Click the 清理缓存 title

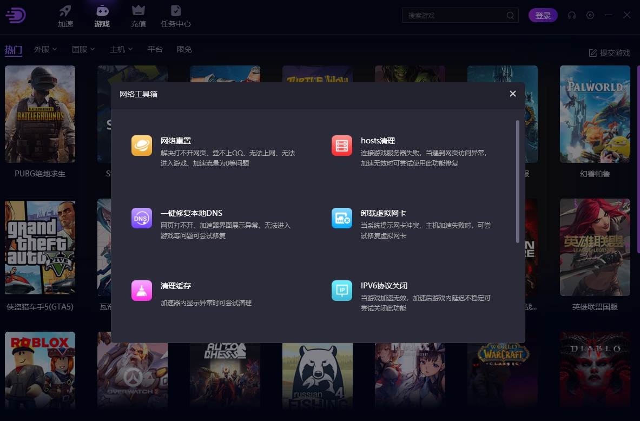(x=176, y=286)
